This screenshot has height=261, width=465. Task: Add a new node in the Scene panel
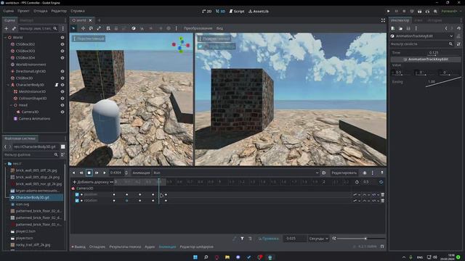click(7, 29)
